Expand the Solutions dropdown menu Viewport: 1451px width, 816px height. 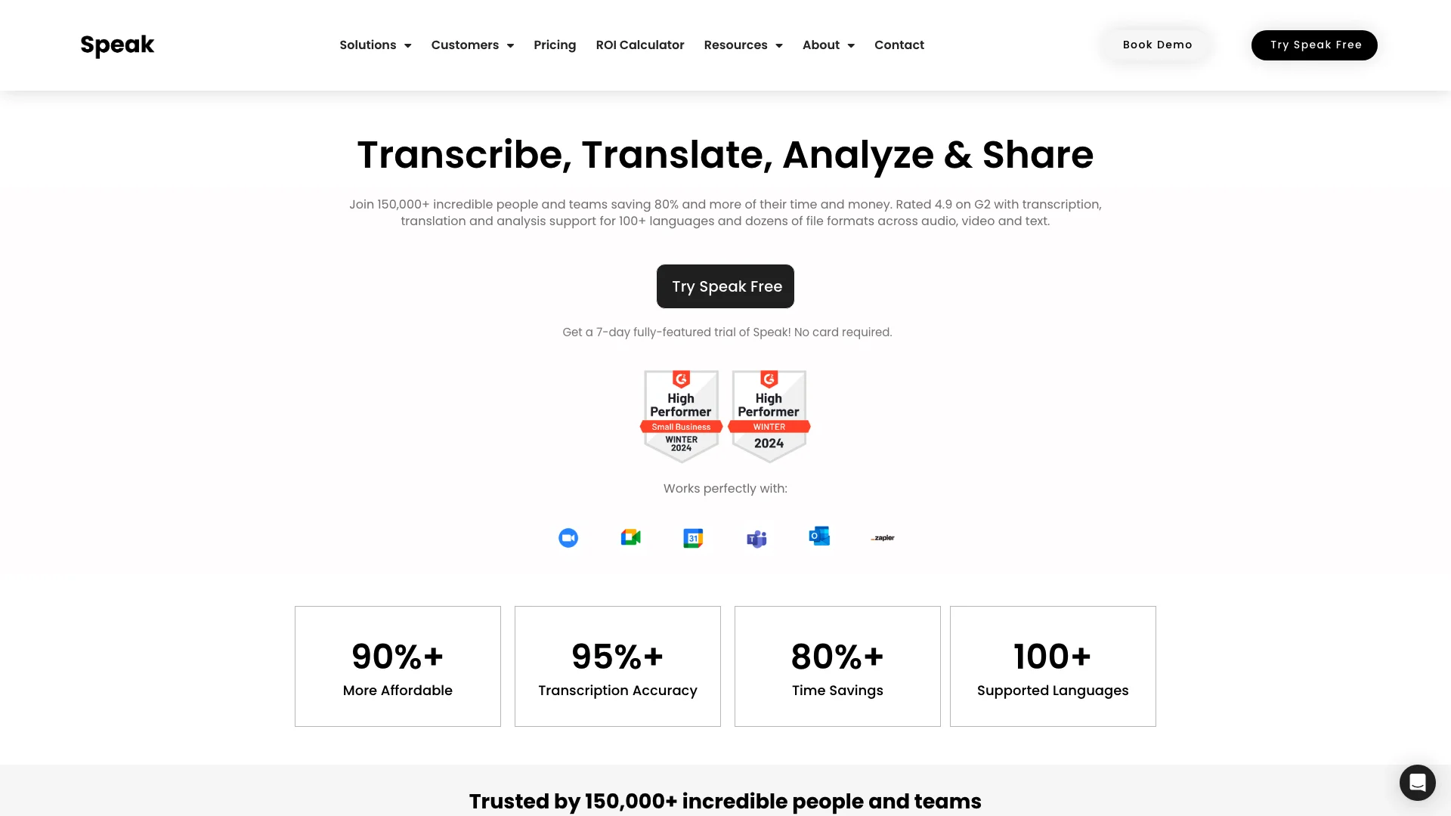(376, 45)
